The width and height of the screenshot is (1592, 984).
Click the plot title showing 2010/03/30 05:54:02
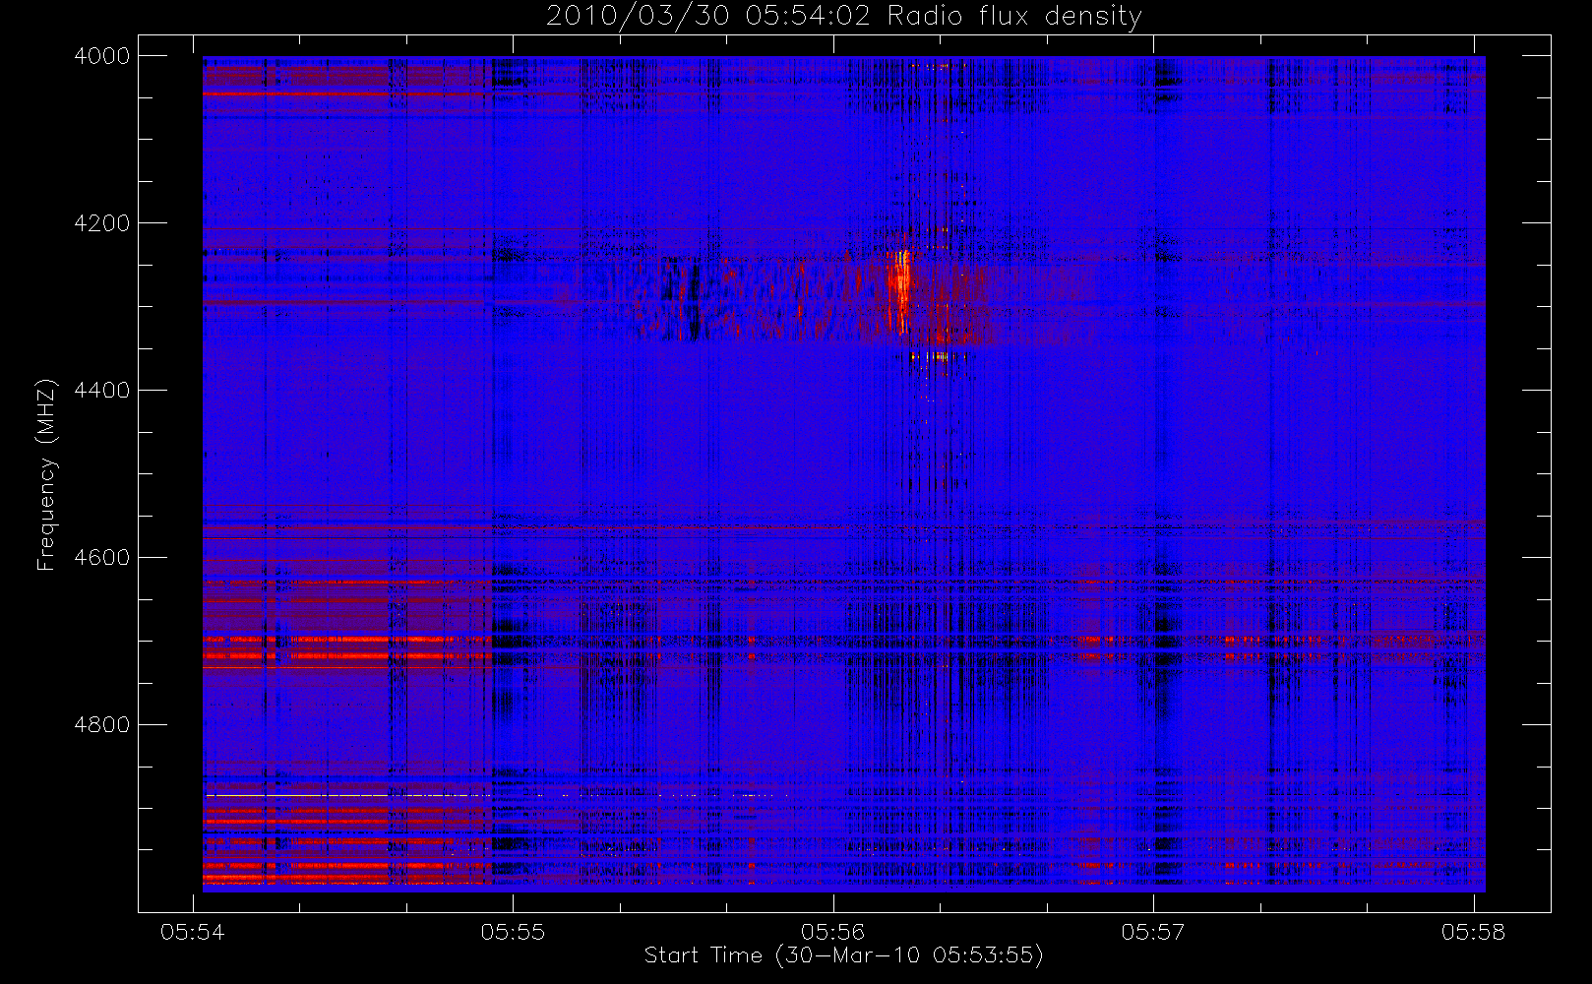[x=844, y=17]
